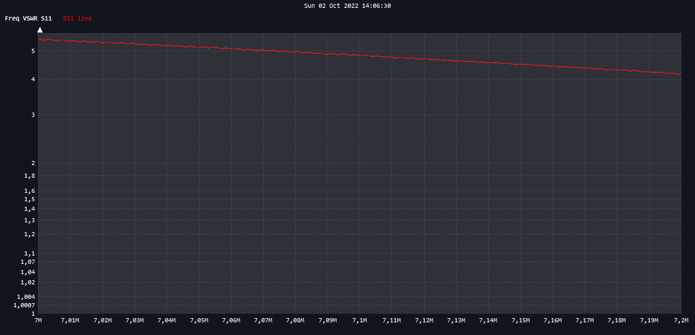Click the 1,5 VSWR axis label

[x=29, y=199]
